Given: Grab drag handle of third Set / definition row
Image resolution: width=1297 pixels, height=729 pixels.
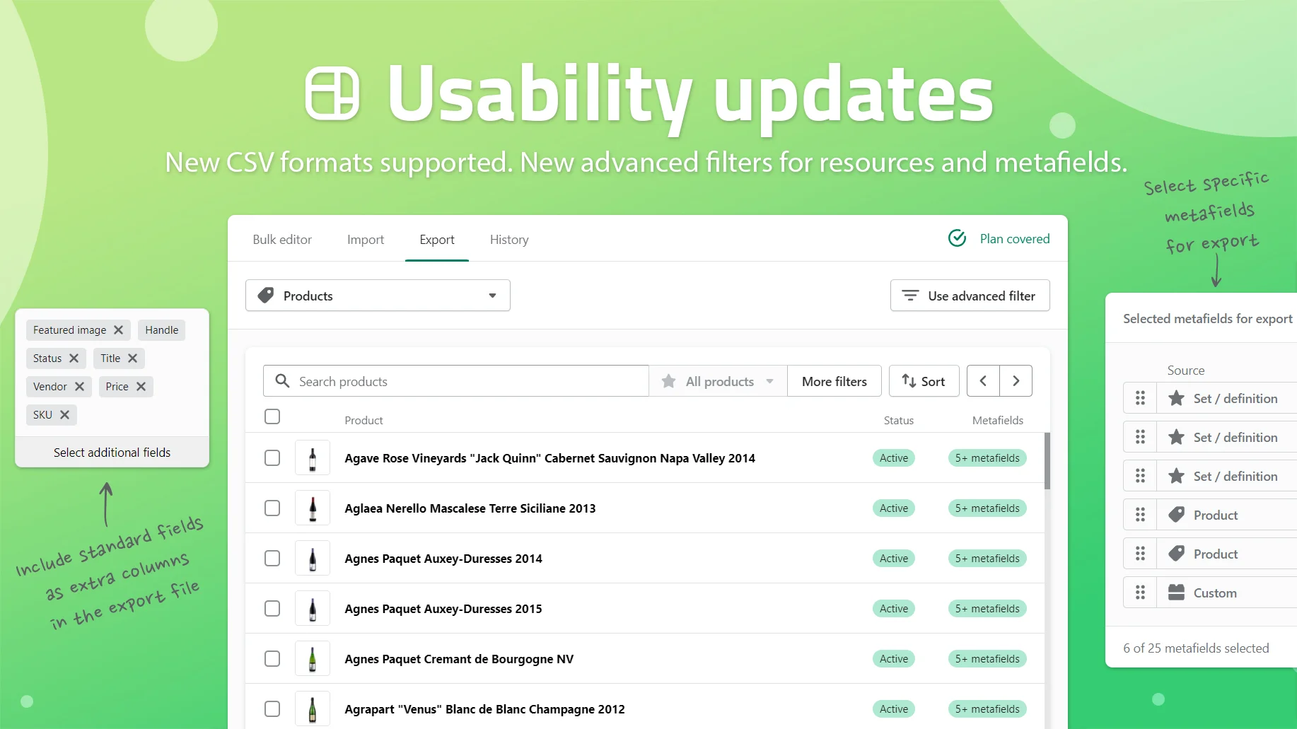Looking at the screenshot, I should [1140, 476].
